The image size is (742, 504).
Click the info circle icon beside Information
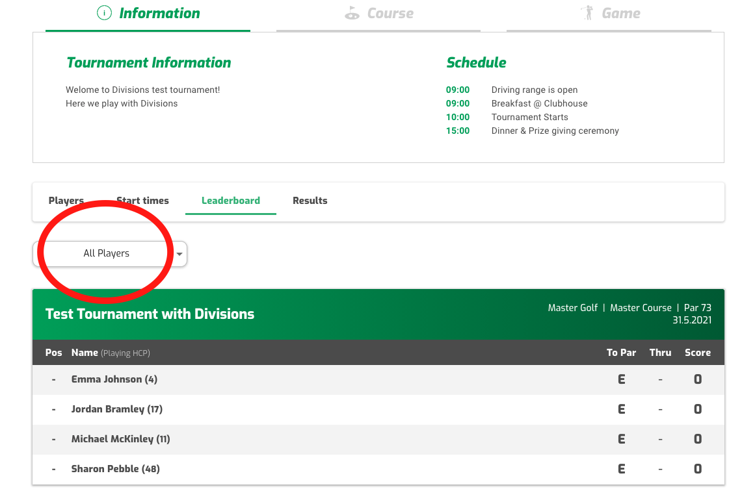(104, 12)
